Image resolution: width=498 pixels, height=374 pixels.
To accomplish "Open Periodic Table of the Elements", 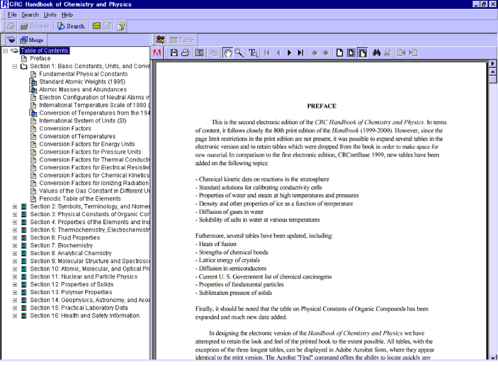I will [80, 199].
